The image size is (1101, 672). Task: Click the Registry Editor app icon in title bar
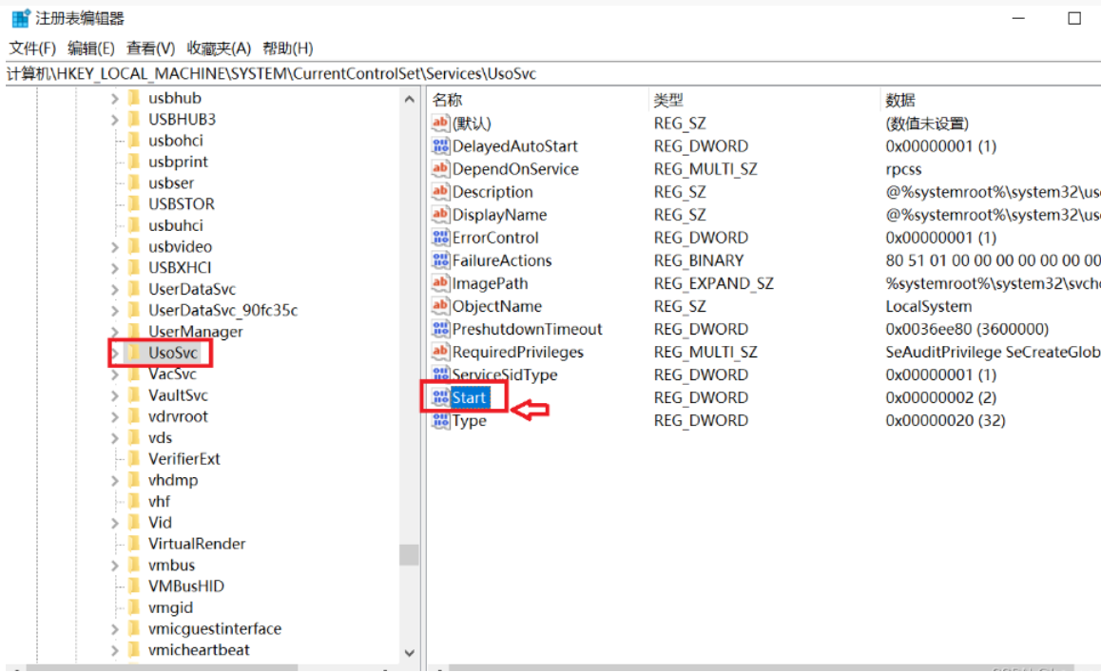click(20, 18)
